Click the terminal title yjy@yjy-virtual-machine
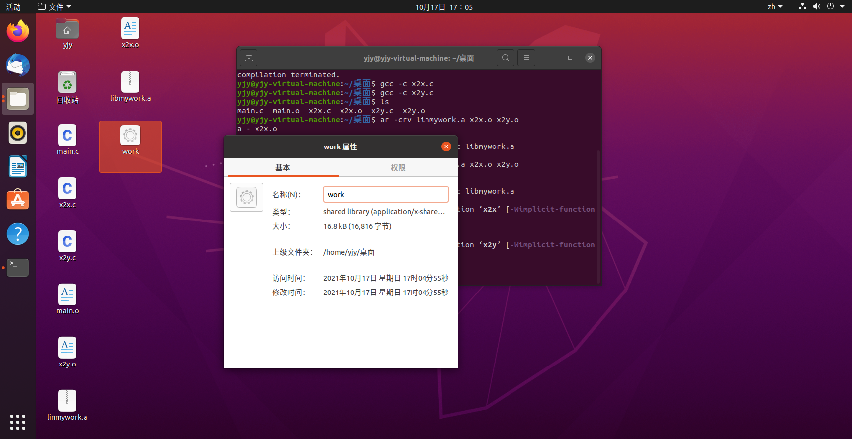This screenshot has height=439, width=852. pos(419,58)
